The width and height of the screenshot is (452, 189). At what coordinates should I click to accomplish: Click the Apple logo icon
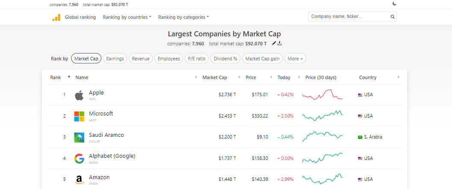(79, 95)
